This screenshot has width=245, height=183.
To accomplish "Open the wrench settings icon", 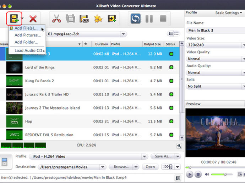I will tap(179, 146).
